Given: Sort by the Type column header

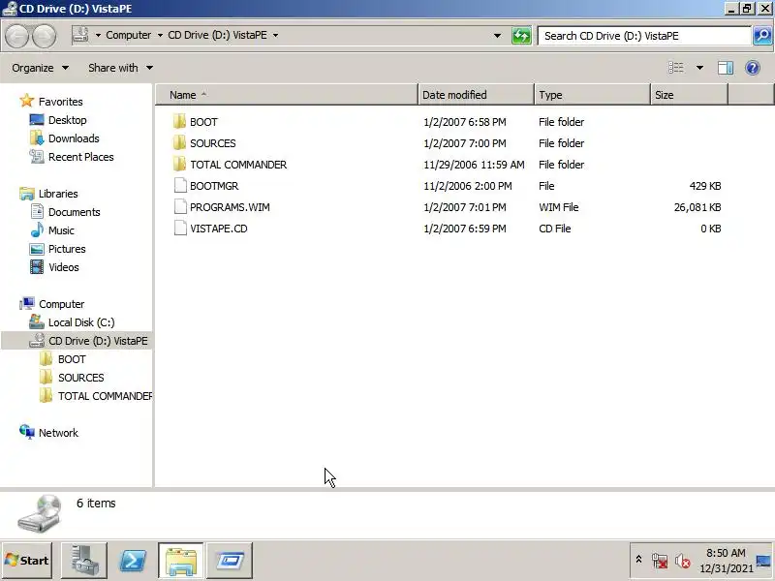Looking at the screenshot, I should click(592, 95).
